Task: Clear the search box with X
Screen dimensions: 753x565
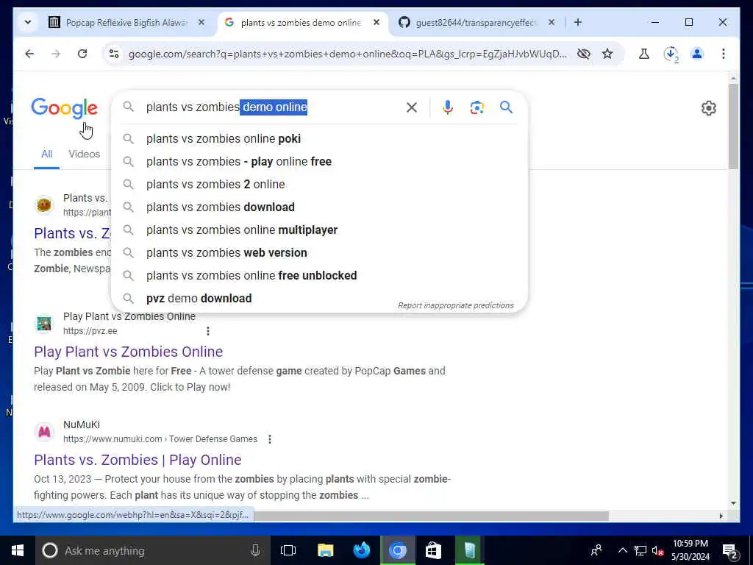Action: tap(412, 107)
